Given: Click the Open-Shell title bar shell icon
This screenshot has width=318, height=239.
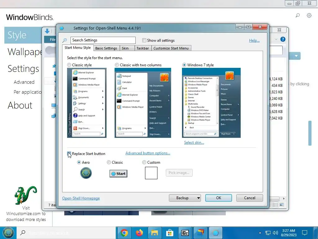Looking at the screenshot, I should (62, 28).
